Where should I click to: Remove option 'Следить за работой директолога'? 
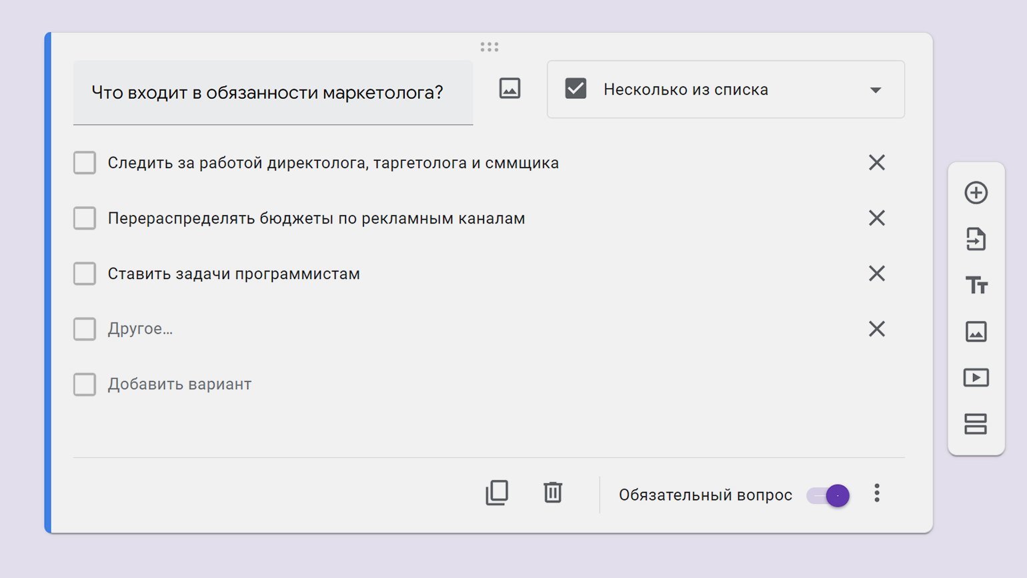877,162
